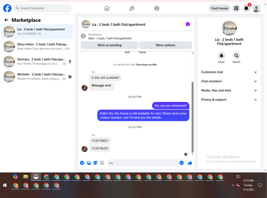Click the "Yes, are you interested?" message
The image size is (267, 198).
coord(170,106)
